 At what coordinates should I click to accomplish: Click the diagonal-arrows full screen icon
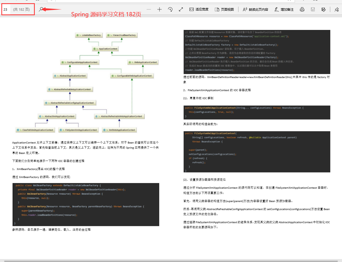click(x=181, y=9)
